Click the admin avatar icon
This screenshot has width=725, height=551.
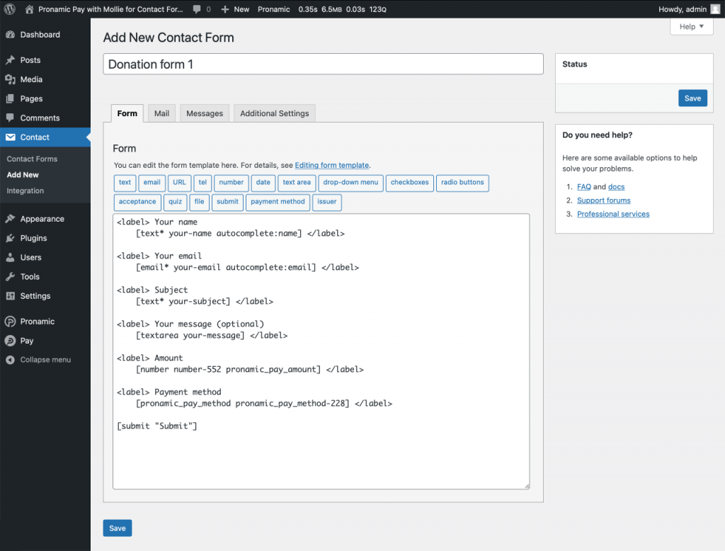point(715,9)
